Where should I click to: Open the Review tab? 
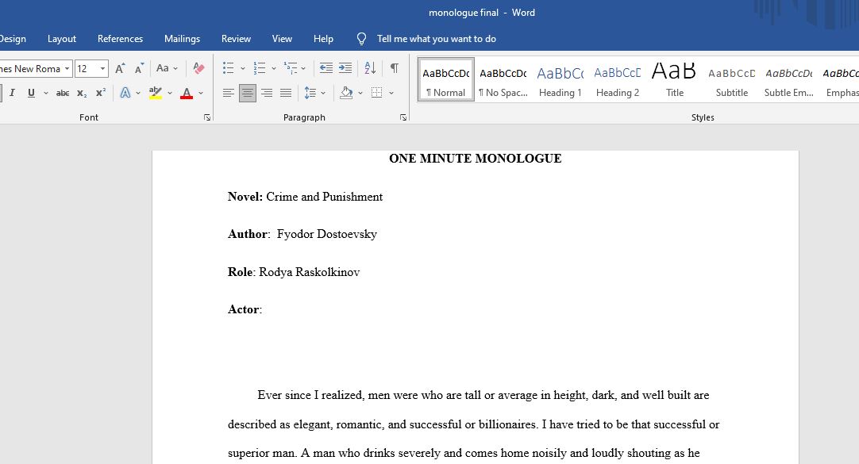(236, 39)
